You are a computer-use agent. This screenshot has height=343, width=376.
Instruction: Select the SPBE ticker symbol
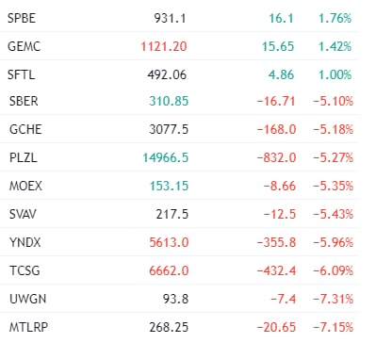pyautogui.click(x=22, y=18)
